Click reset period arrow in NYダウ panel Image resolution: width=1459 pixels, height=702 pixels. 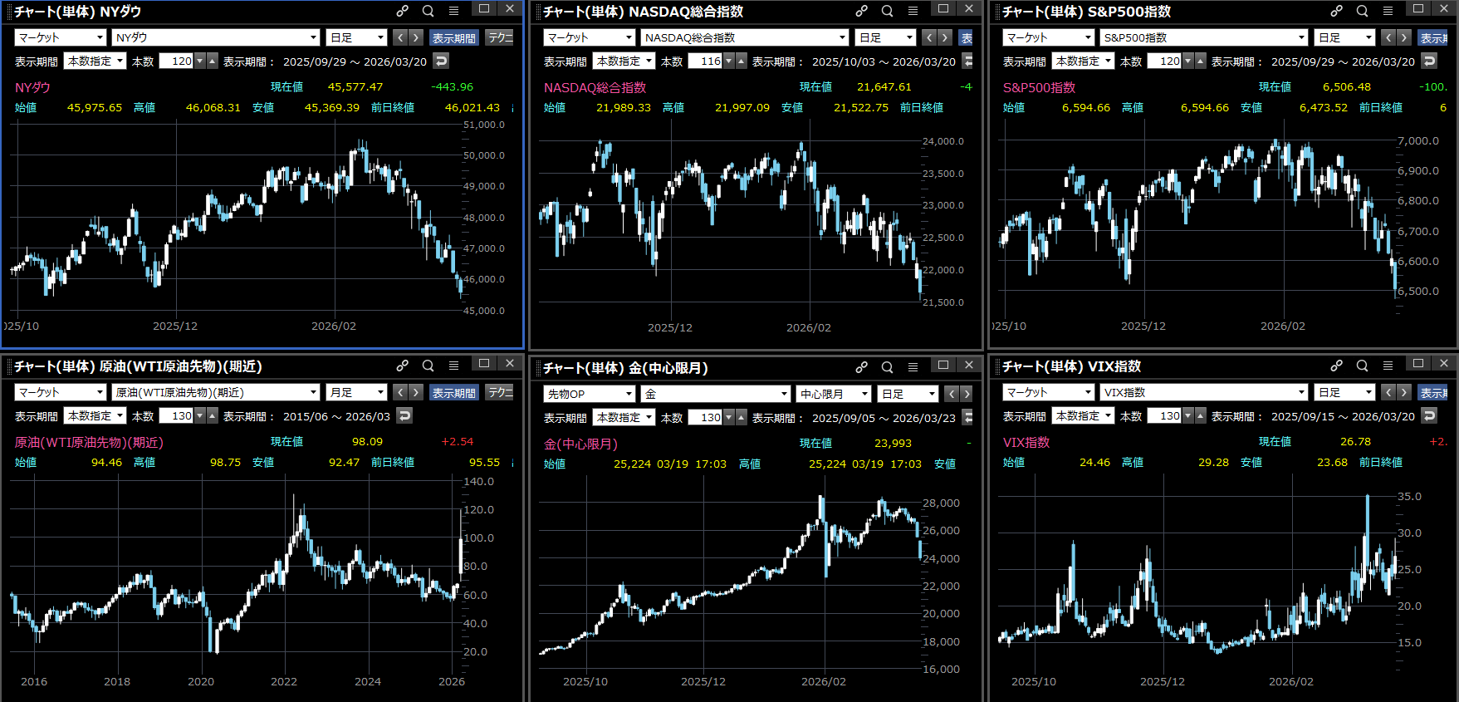click(x=441, y=61)
